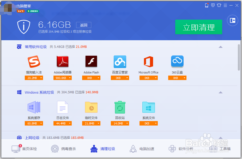Open the 14.0MB dropdown under 回收站

coord(120,123)
